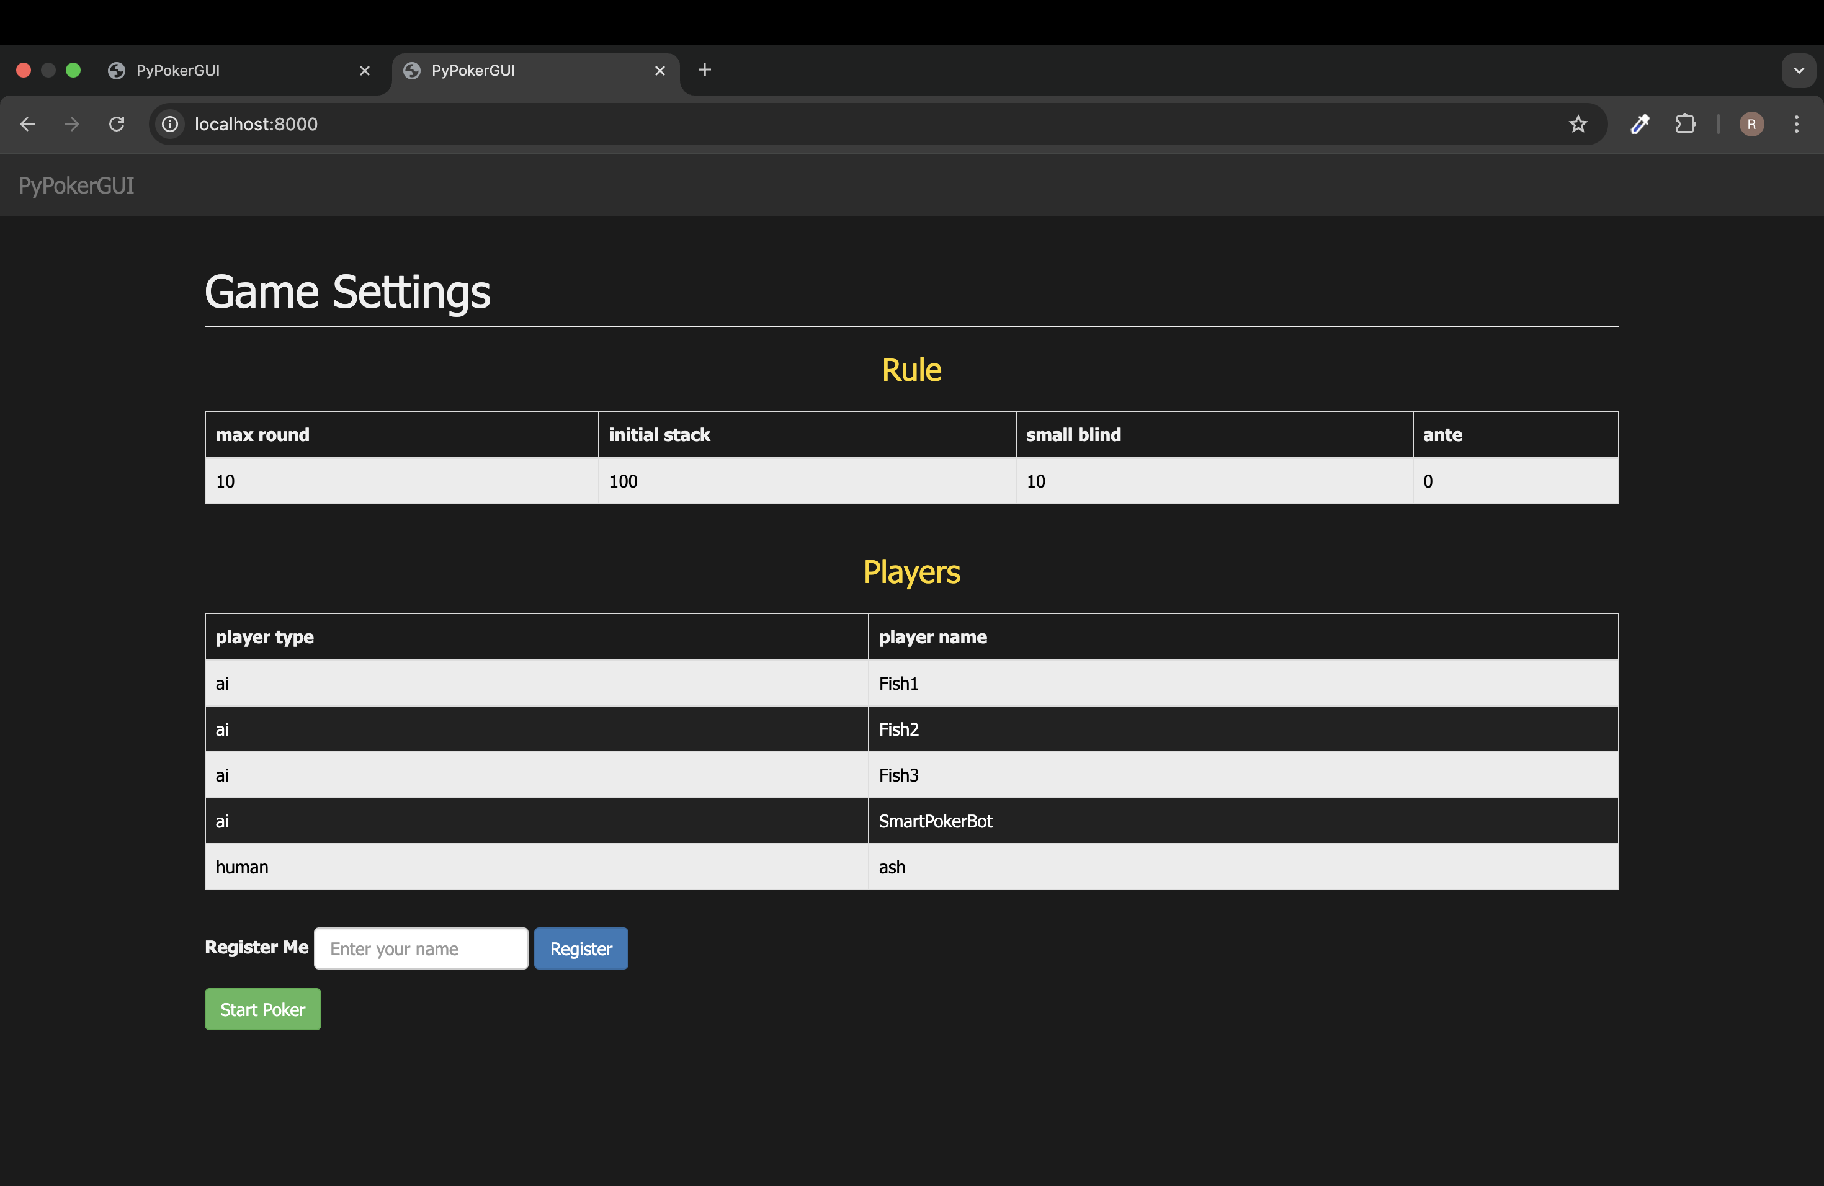The width and height of the screenshot is (1824, 1186).
Task: Open the Extensions puzzle icon
Action: (1685, 124)
